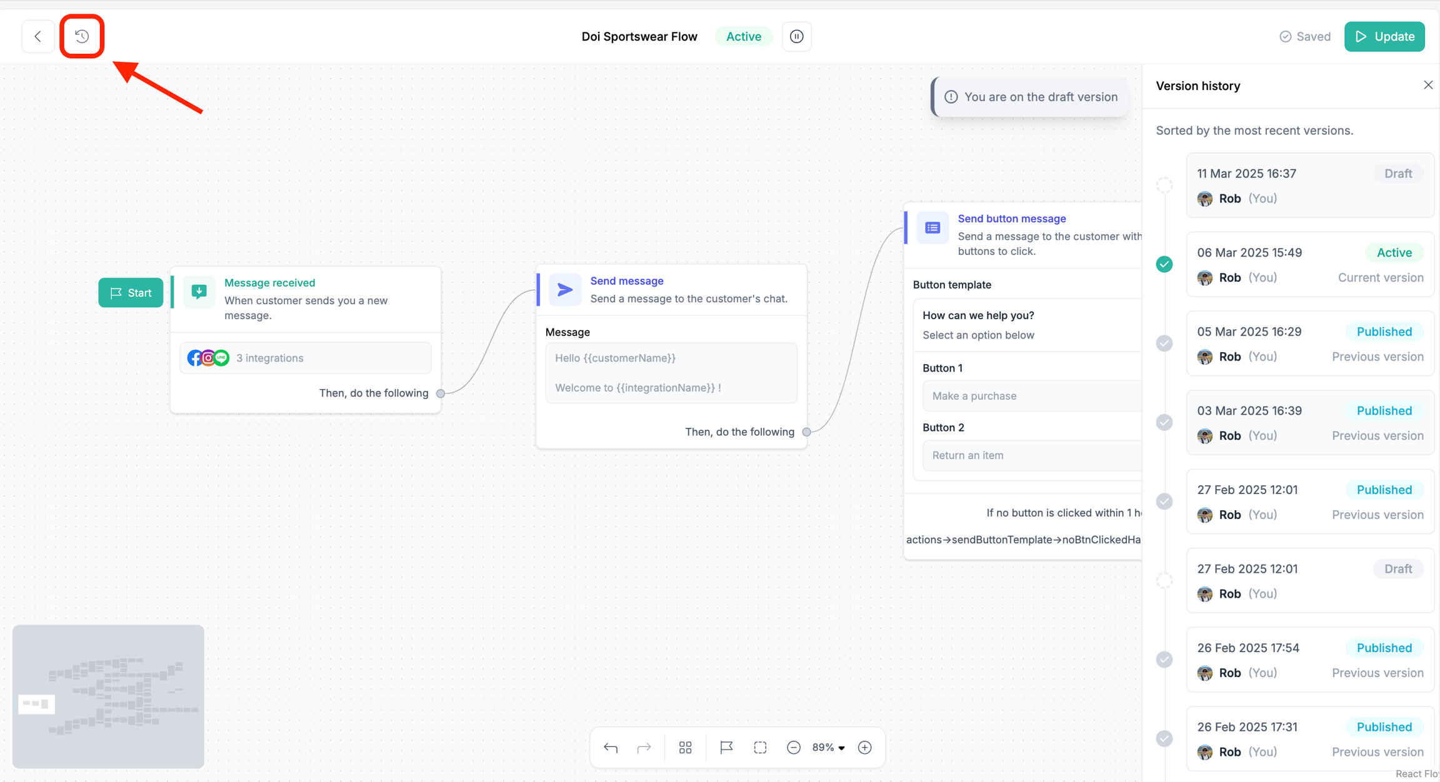Select the 05 Mar 2025 16:29 published version
Viewport: 1440px width, 782px height.
pyautogui.click(x=1309, y=344)
